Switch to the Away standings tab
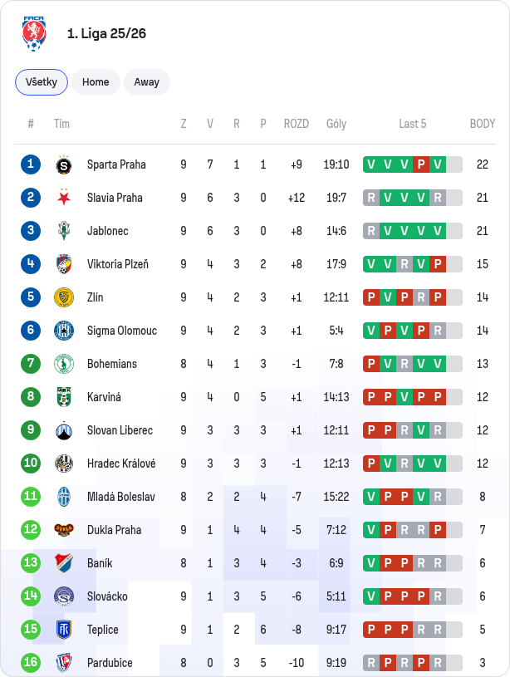Viewport: 510px width, 677px height. pyautogui.click(x=147, y=82)
